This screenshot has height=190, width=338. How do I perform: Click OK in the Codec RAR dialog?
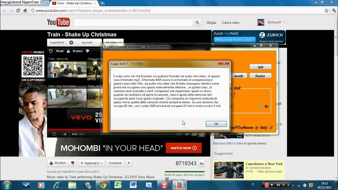pyautogui.click(x=216, y=124)
